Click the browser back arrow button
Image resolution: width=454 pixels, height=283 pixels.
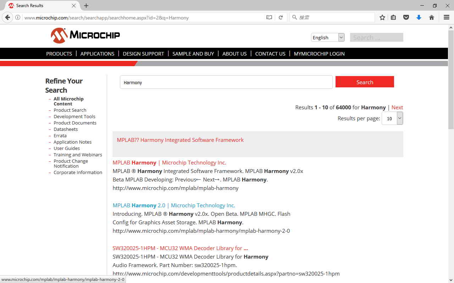[7, 17]
